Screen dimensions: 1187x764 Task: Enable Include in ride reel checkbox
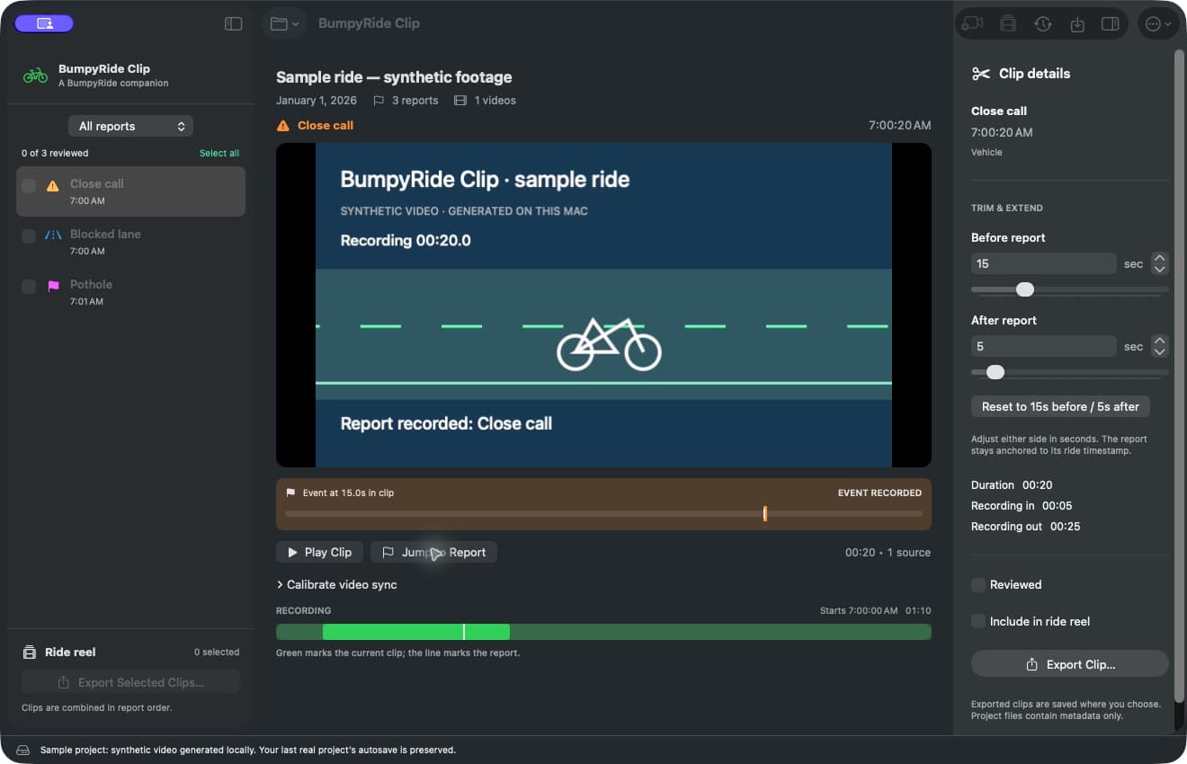coord(978,622)
